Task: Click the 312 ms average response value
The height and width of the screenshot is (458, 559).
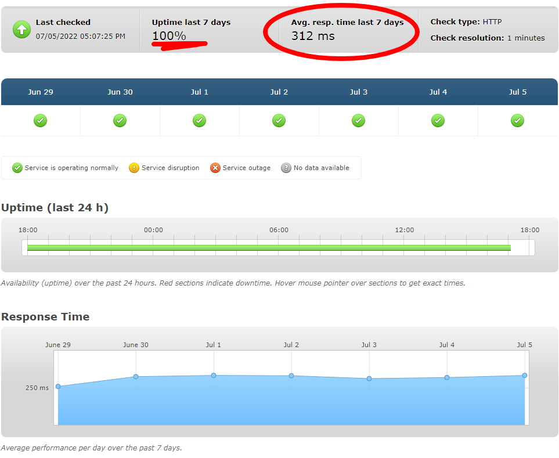Action: pos(313,36)
